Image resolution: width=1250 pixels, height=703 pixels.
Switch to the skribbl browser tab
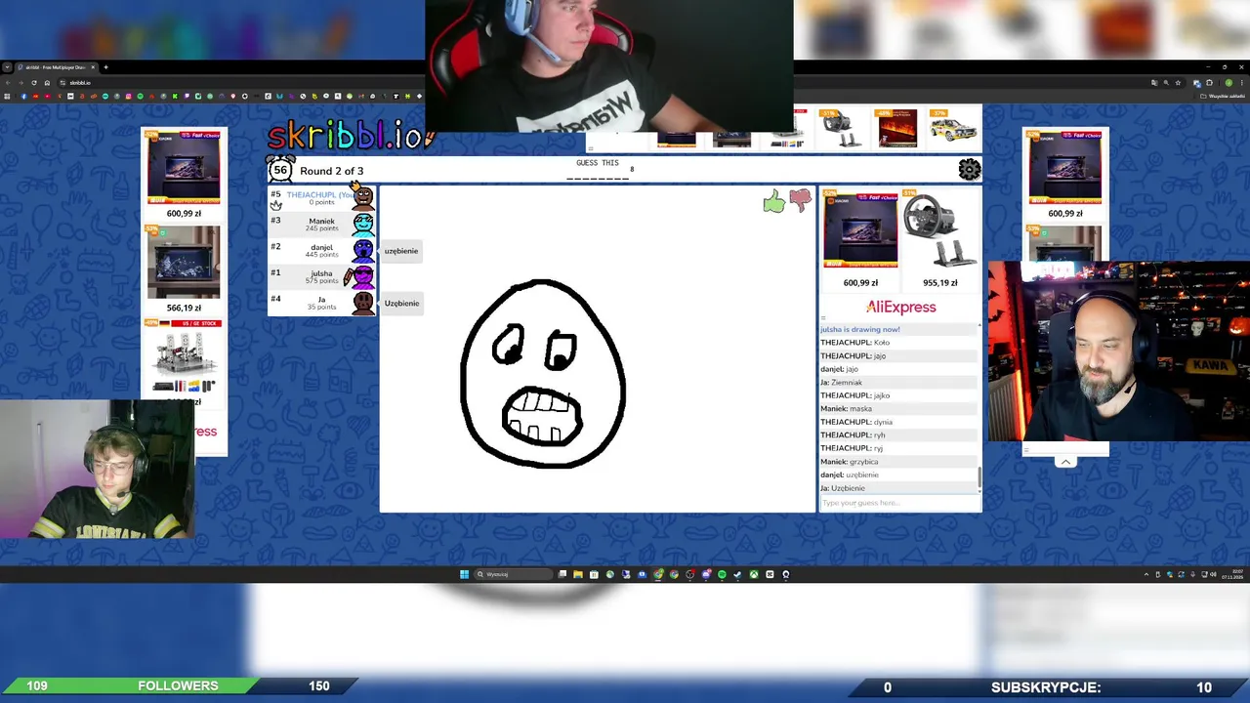(58, 67)
